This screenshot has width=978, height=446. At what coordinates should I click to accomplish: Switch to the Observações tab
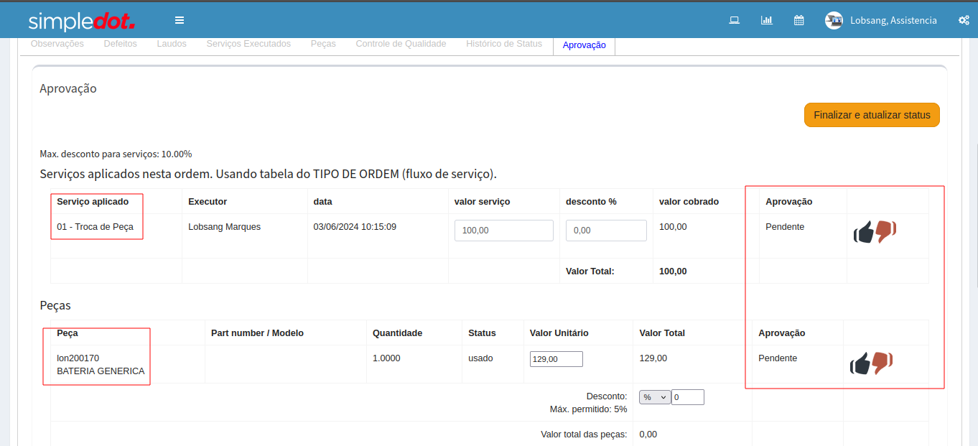point(57,44)
